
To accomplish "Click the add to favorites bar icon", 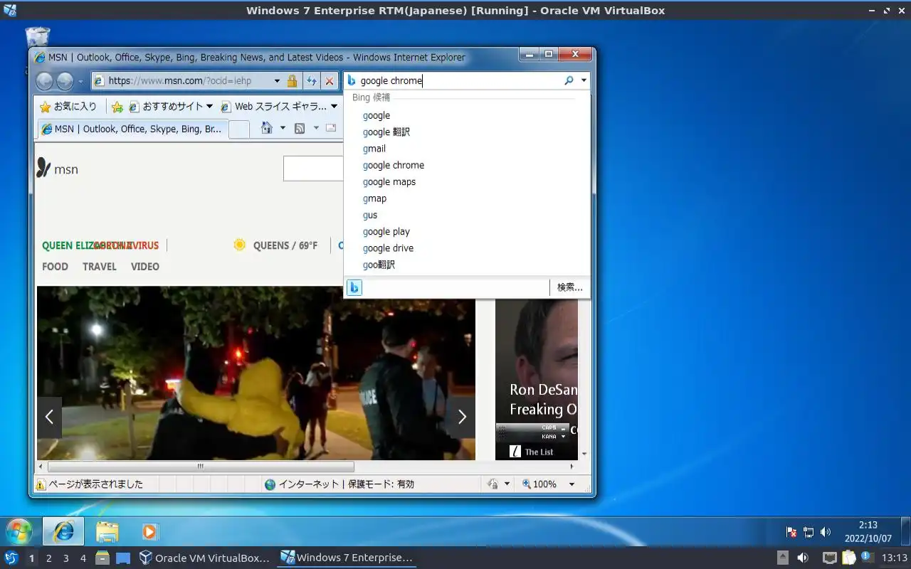I will (x=117, y=107).
